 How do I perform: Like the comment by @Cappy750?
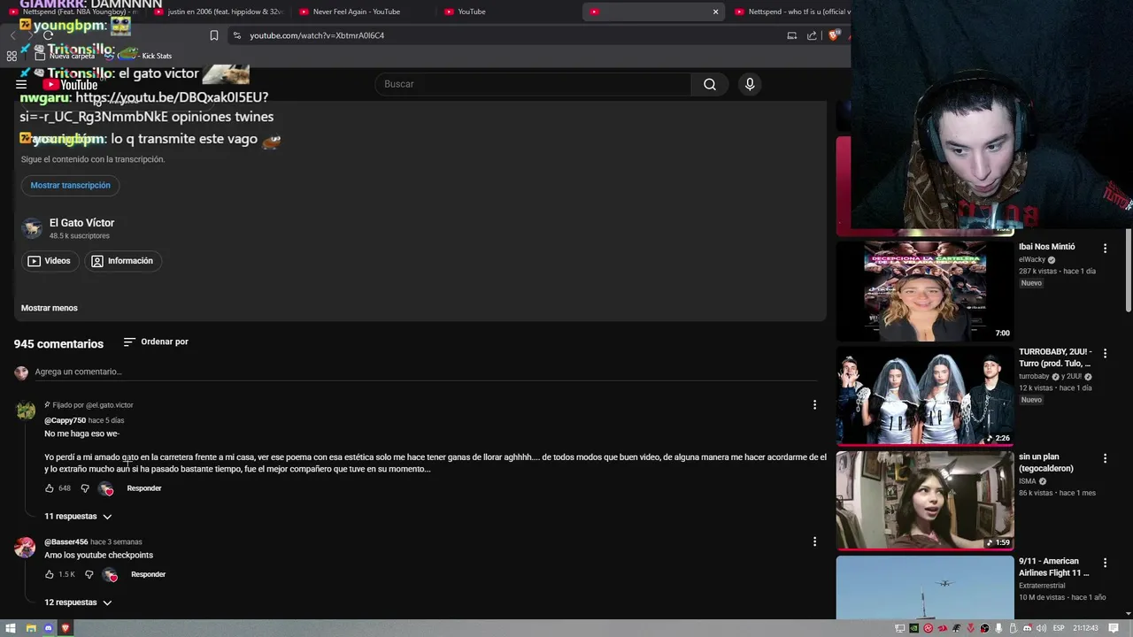(50, 488)
